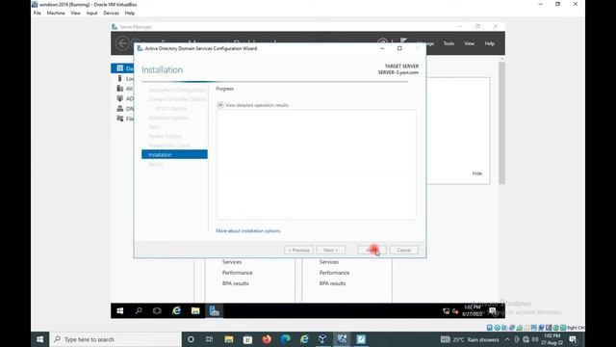Click the guest taskbar search icon
616x347 pixels.
point(139,310)
